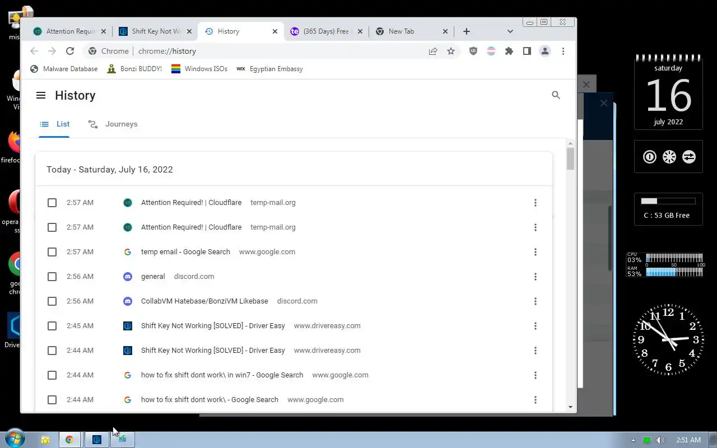Open the uBlock shield extension icon
Image resolution: width=717 pixels, height=448 pixels.
click(x=473, y=51)
